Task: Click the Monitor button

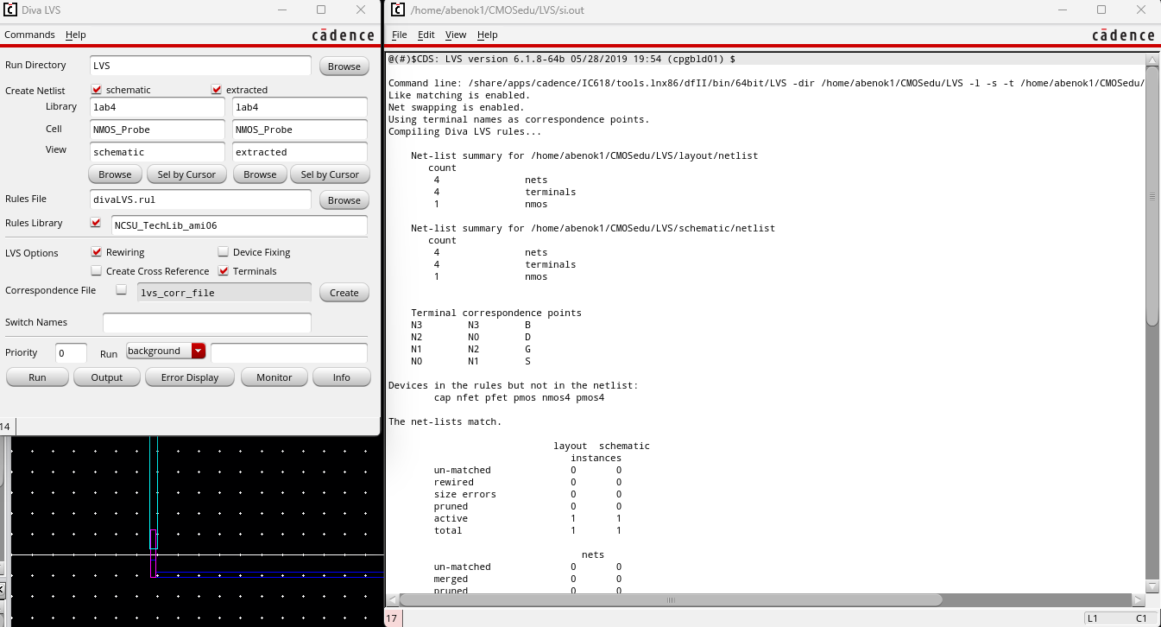Action: [274, 377]
